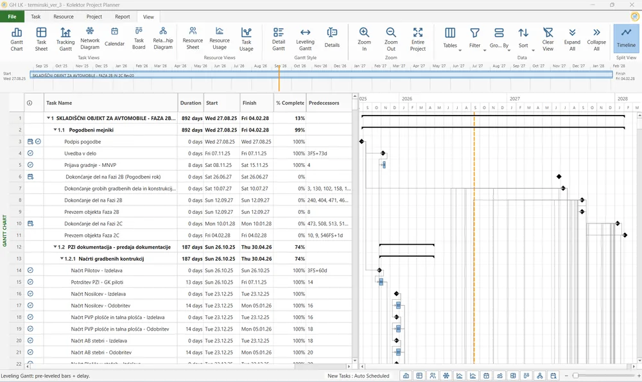Click the Calendar status bar icon

486,376
